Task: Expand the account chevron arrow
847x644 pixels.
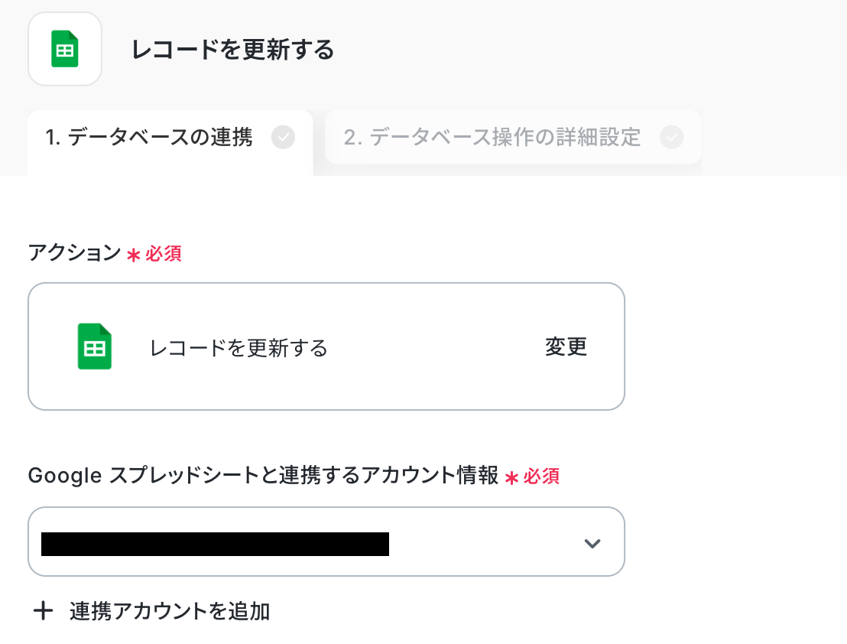Action: coord(592,544)
